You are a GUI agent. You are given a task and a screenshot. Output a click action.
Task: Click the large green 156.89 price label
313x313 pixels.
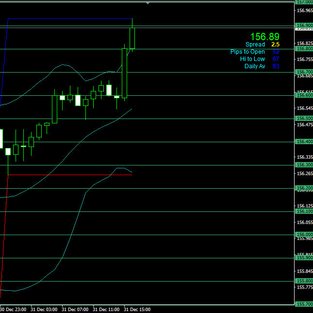coord(264,37)
